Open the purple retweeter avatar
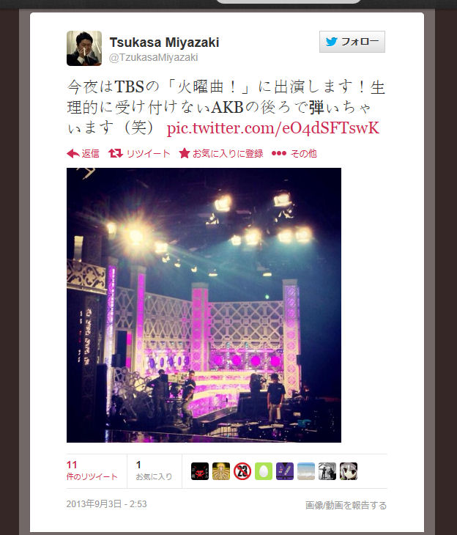This screenshot has width=457, height=535. (x=285, y=471)
